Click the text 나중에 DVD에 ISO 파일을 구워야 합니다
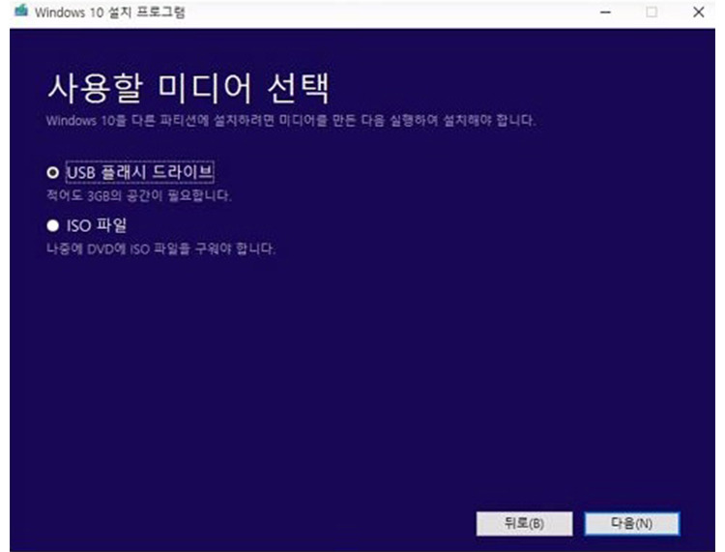725x552 pixels. (160, 248)
